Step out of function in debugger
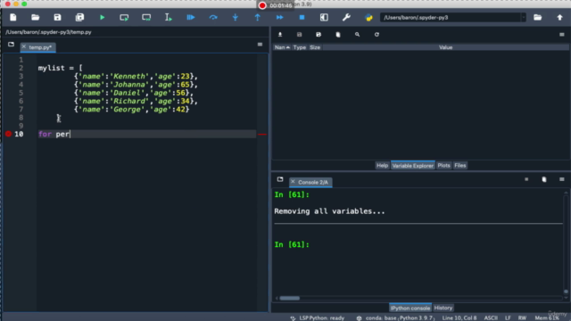 tap(258, 18)
